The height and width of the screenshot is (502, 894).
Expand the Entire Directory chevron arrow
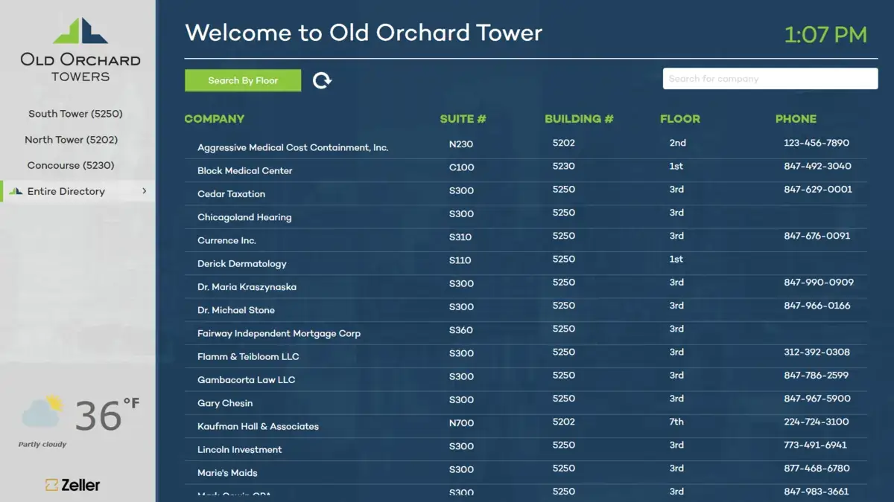[144, 191]
